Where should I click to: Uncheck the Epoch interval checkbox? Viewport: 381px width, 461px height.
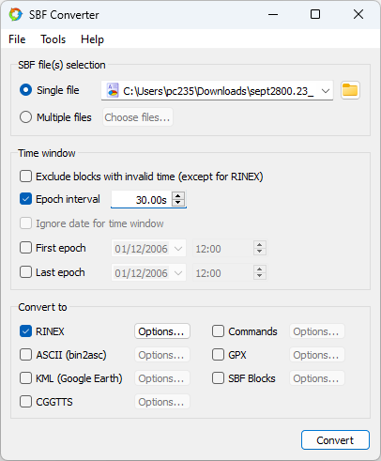25,199
